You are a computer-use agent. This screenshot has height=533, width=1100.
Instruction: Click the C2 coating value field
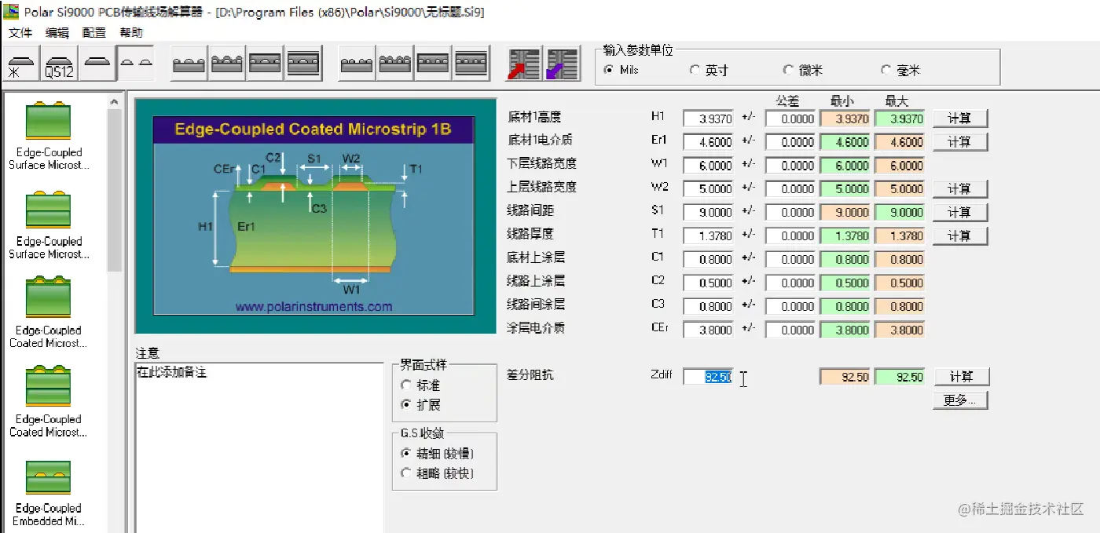coord(708,283)
